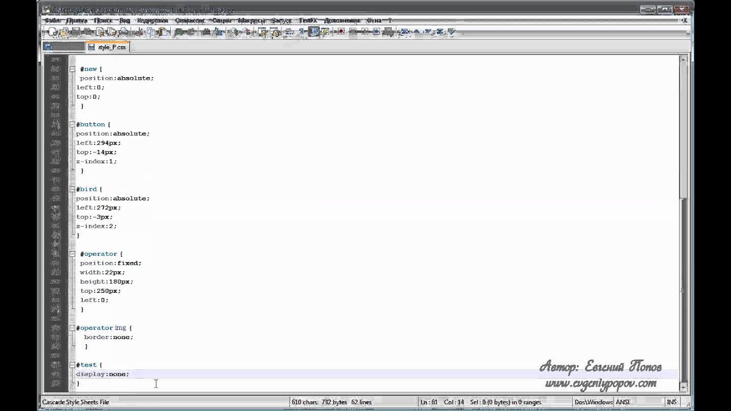
Task: Zoom in using the toolbar icon
Action: (x=234, y=32)
